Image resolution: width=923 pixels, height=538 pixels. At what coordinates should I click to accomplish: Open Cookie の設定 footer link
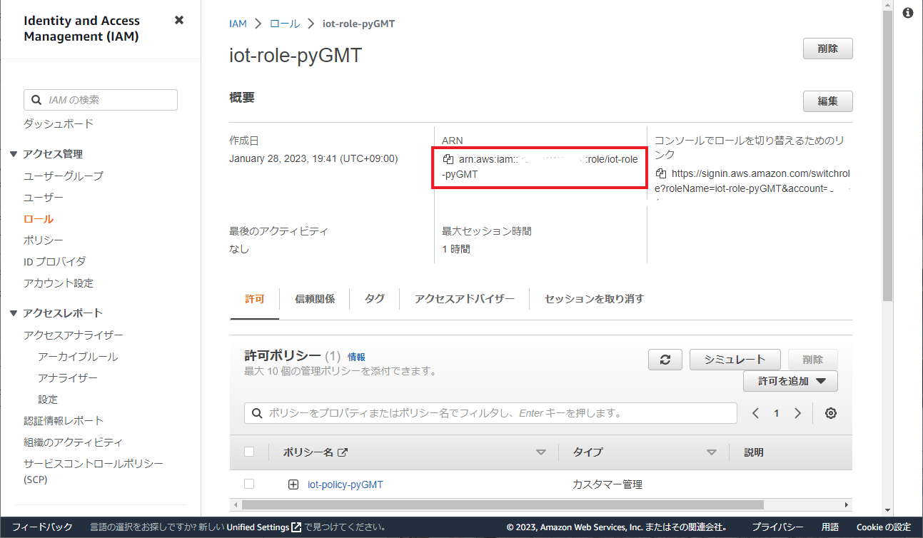pyautogui.click(x=884, y=527)
